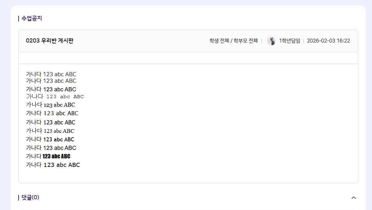Click the tenth line of sample text
Screen dimensions: 372x210
tap(51, 148)
